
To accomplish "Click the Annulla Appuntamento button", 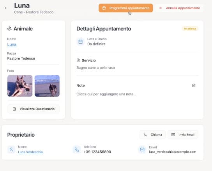I will (x=179, y=8).
